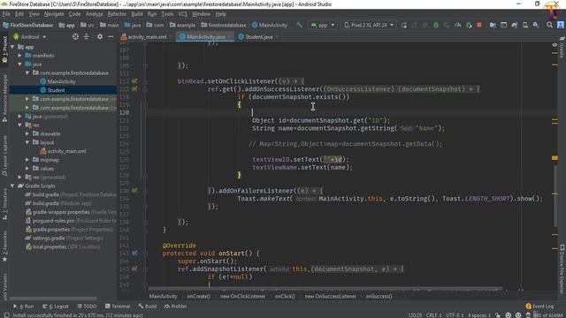Viewport: 566px width, 318px height.
Task: Hide the Project panel with minus icon
Action: point(111,37)
